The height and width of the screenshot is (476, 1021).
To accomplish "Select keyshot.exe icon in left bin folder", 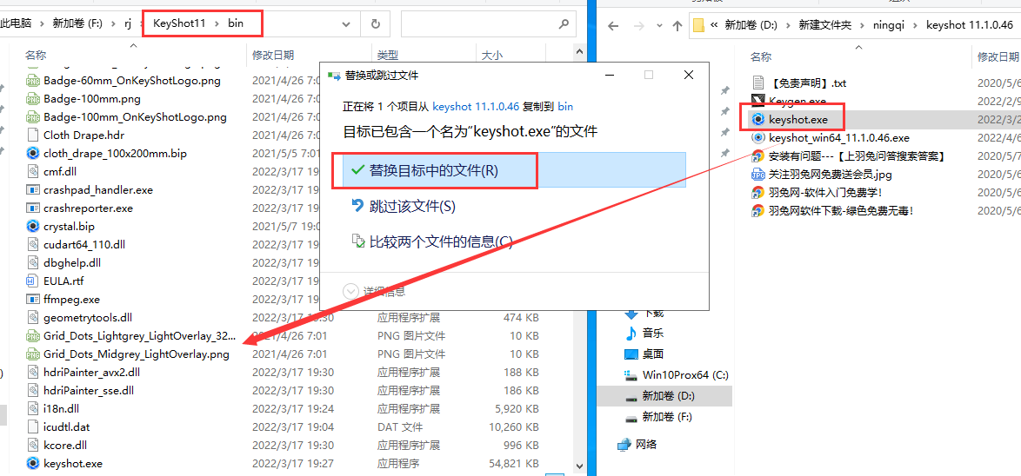I will [32, 464].
